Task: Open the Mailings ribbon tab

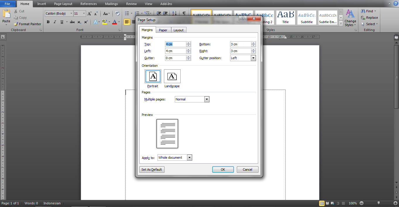Action: pyautogui.click(x=111, y=4)
